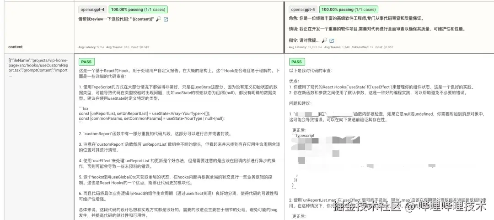Click the ```tsx code fence line

pyautogui.click(x=84, y=108)
